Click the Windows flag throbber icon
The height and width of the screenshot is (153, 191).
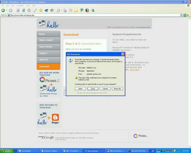coord(188,6)
